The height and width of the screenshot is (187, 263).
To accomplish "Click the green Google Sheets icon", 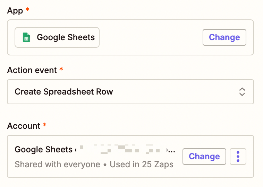I will [26, 37].
